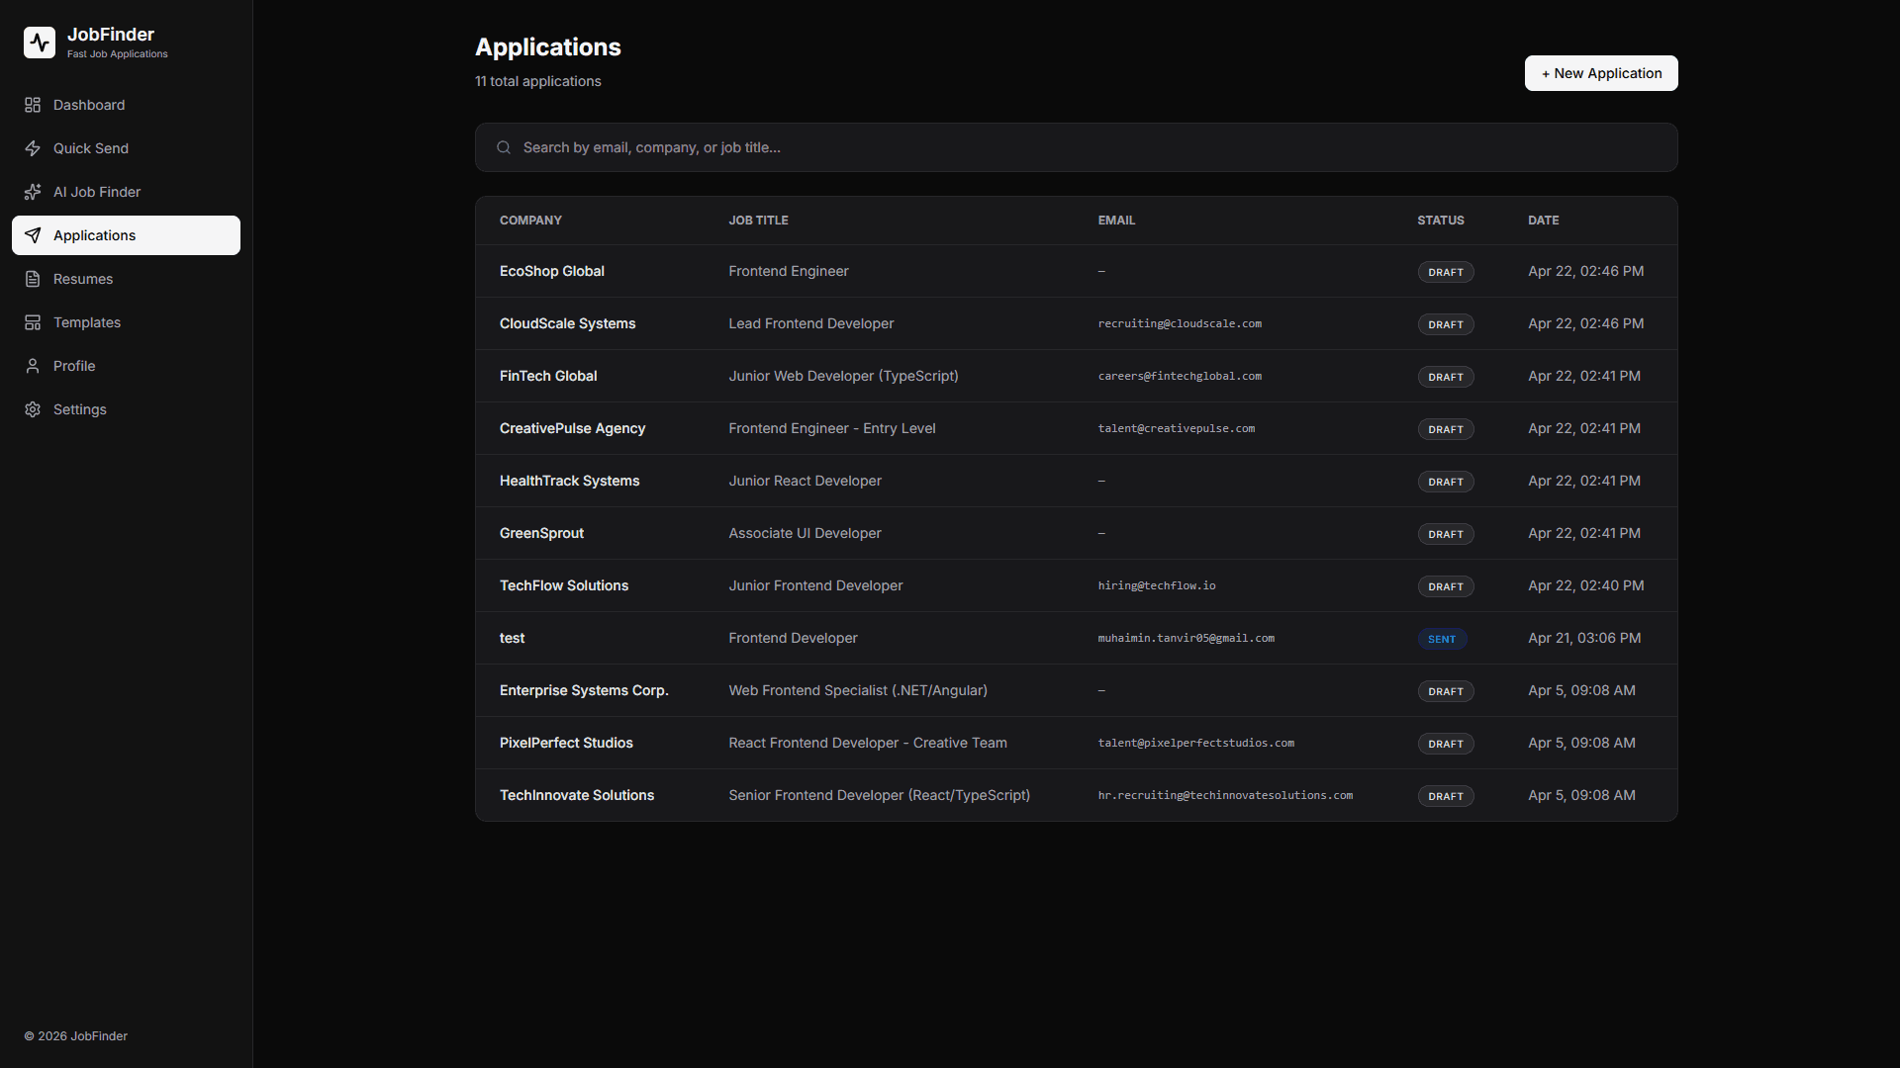Click email muhaimin.tanvir05@gmail.com

(x=1187, y=638)
